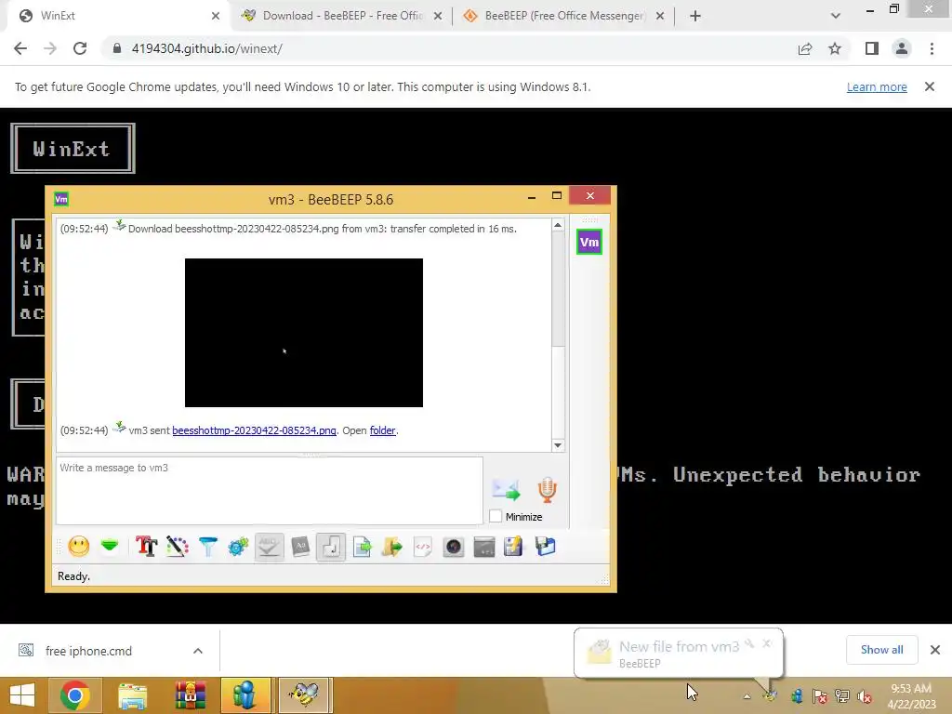Click the send file document icon
This screenshot has width=952, height=714.
(362, 547)
